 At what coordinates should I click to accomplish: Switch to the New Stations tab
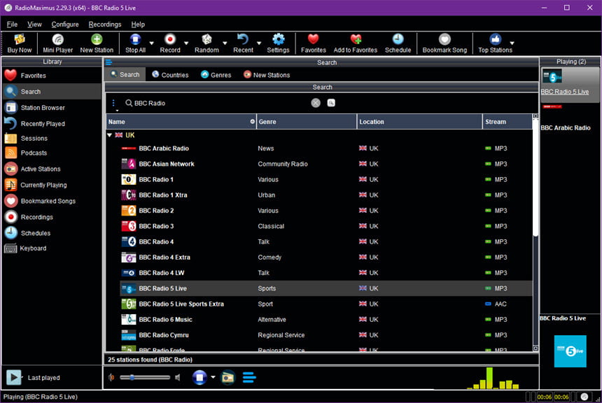[267, 75]
